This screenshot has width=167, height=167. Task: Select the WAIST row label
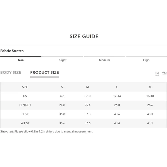(x=25, y=123)
